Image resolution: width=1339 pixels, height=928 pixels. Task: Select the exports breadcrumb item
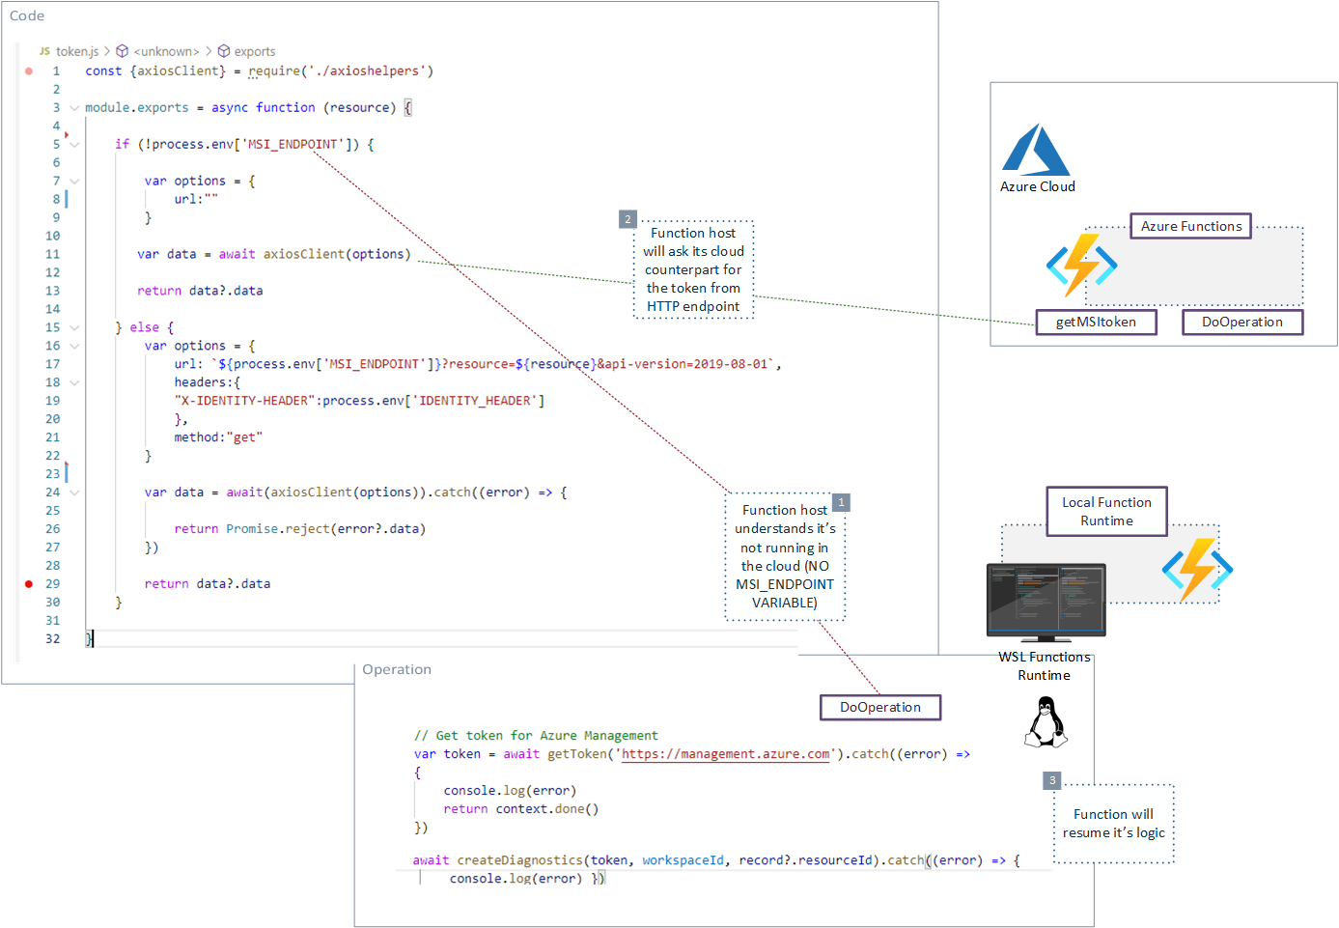(255, 51)
